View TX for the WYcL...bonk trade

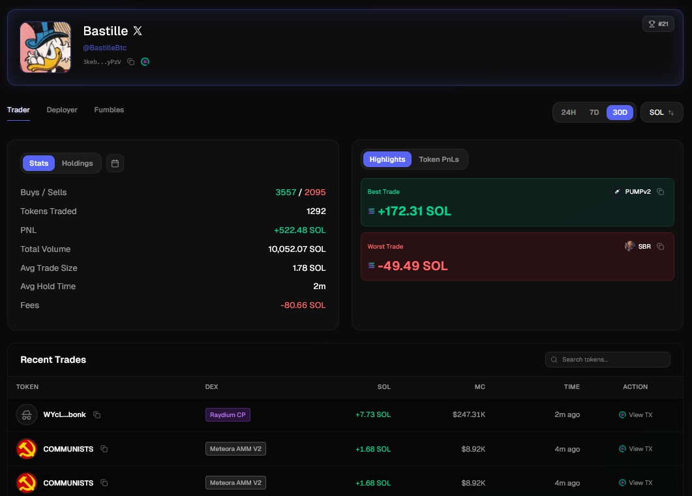(x=635, y=415)
